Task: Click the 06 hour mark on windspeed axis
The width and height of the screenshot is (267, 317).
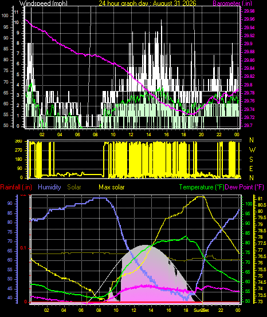Action: pyautogui.click(x=77, y=134)
